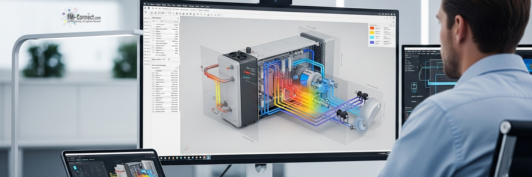Close the color legend panel
532x177 pixels.
click(394, 26)
